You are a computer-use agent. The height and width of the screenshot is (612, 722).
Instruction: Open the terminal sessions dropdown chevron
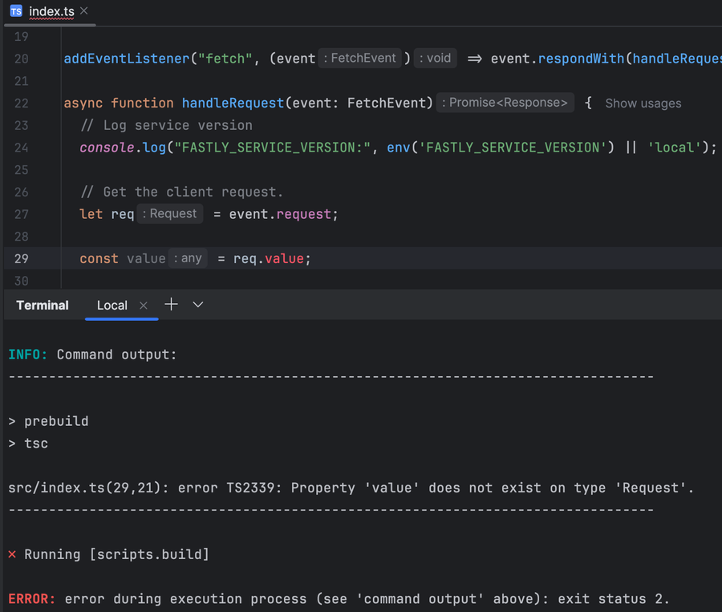pyautogui.click(x=198, y=305)
